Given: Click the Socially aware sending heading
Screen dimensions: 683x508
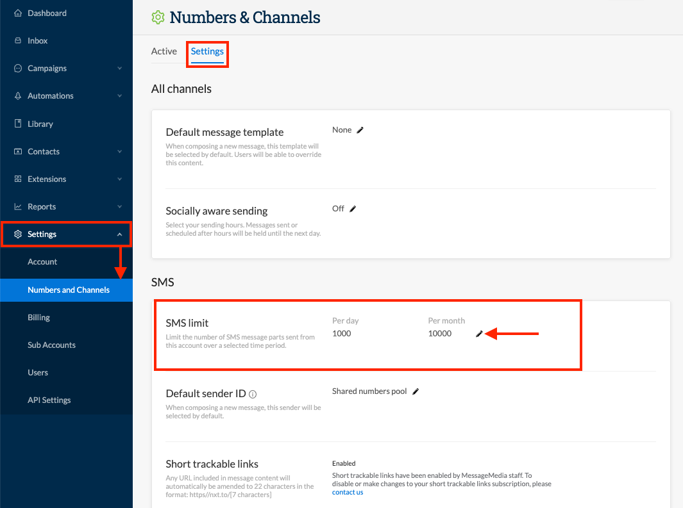Looking at the screenshot, I should point(217,211).
